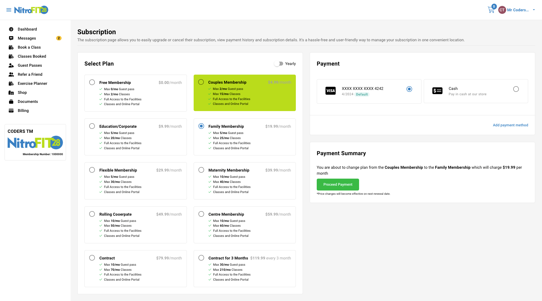This screenshot has width=542, height=301.
Task: Open the CT user avatar menu
Action: pyautogui.click(x=502, y=10)
